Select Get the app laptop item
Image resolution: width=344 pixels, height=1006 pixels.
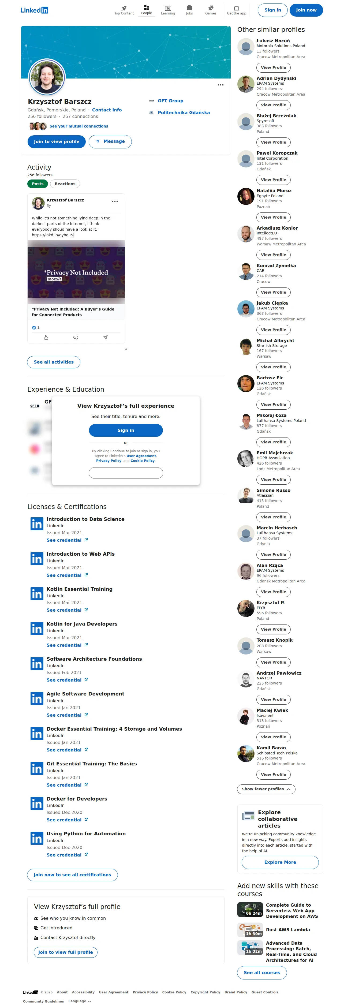[237, 10]
